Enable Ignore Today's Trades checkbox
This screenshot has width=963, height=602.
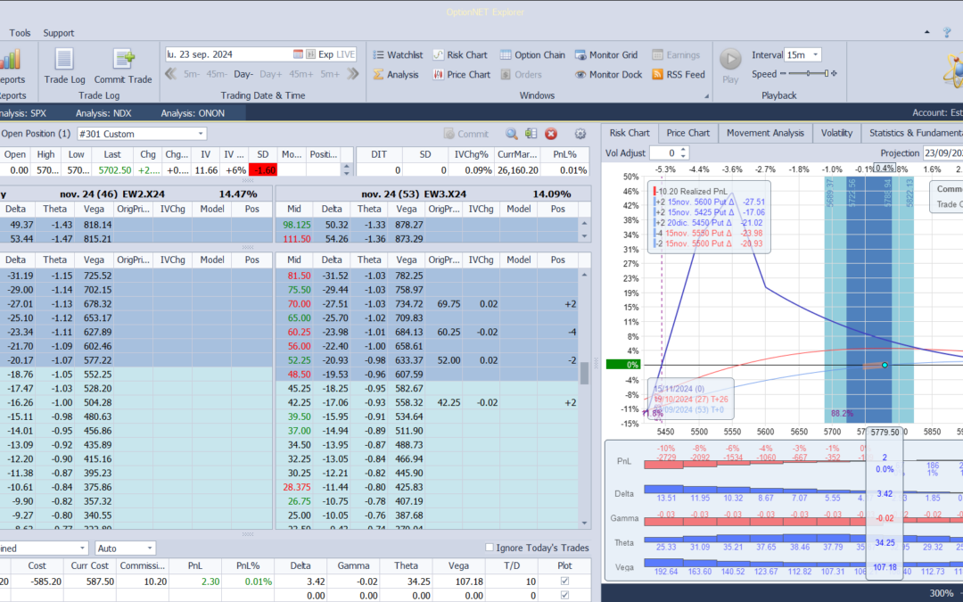click(x=490, y=548)
